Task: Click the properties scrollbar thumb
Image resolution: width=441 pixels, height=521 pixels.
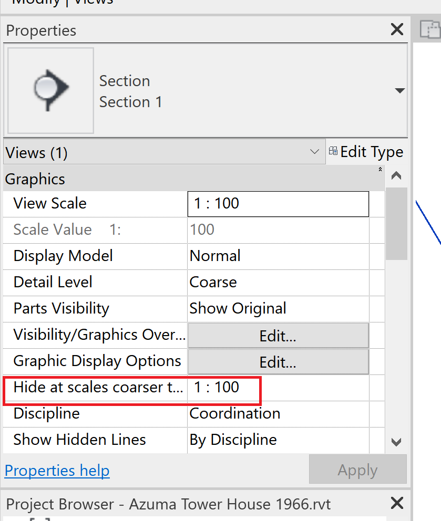Action: (x=396, y=223)
